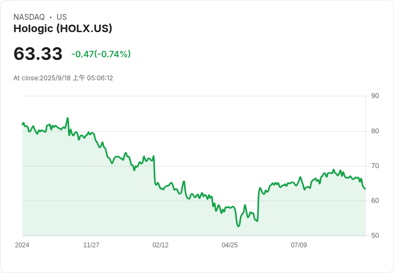Click the highest peak of the price line
This screenshot has height=273, width=394.
67,118
